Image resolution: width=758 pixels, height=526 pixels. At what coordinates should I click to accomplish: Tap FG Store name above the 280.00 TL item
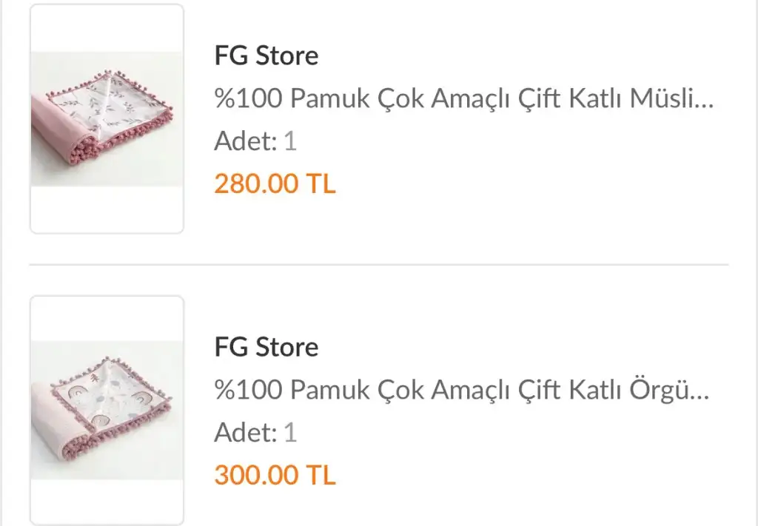pyautogui.click(x=266, y=55)
